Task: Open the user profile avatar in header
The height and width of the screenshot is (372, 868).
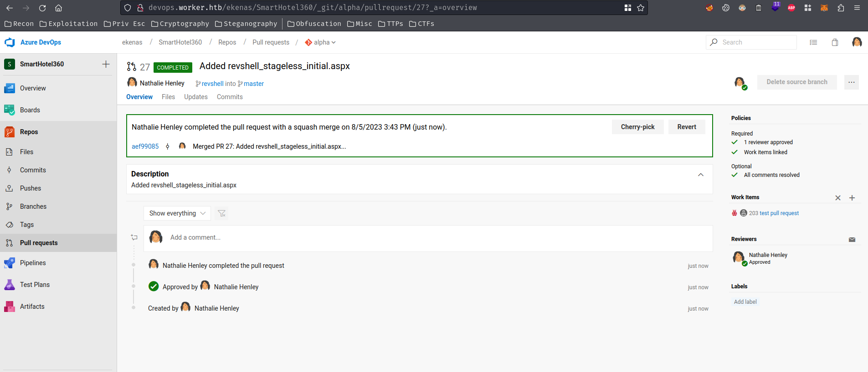Action: click(x=857, y=42)
